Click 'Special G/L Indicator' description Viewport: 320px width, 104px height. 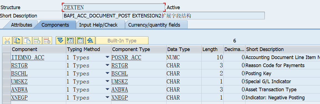(x=268, y=81)
